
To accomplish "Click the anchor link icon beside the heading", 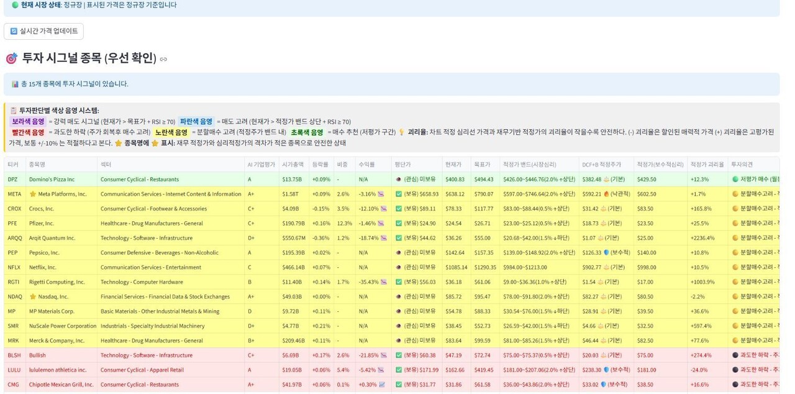I will click(163, 60).
